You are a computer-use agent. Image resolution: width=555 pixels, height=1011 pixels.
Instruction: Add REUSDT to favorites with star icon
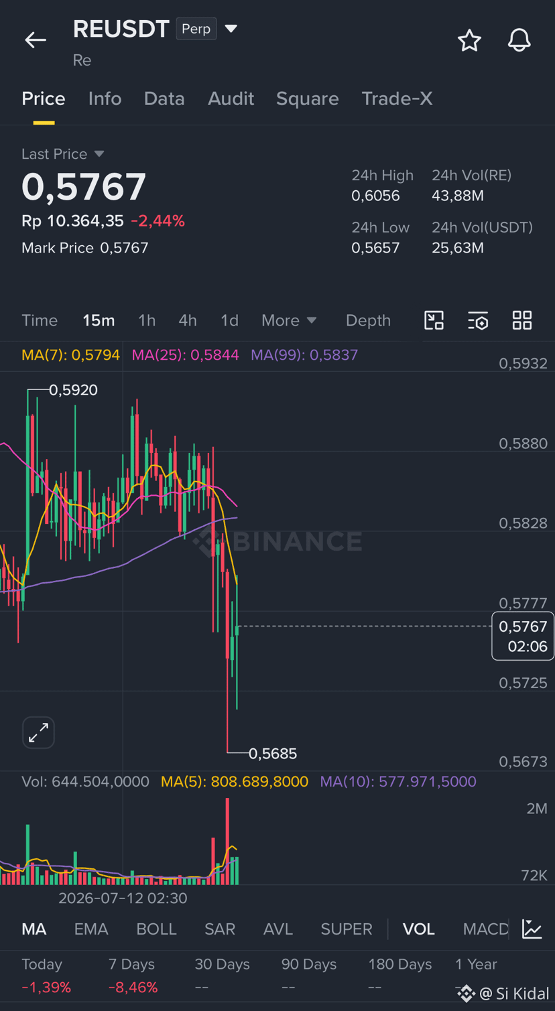469,40
